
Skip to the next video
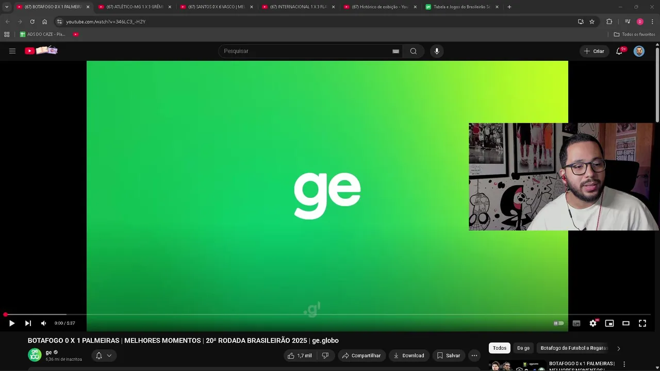28,323
